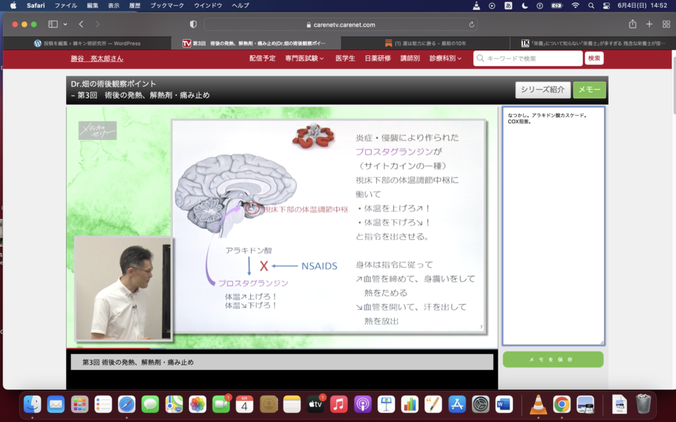Go back with the back arrow

tap(81, 24)
